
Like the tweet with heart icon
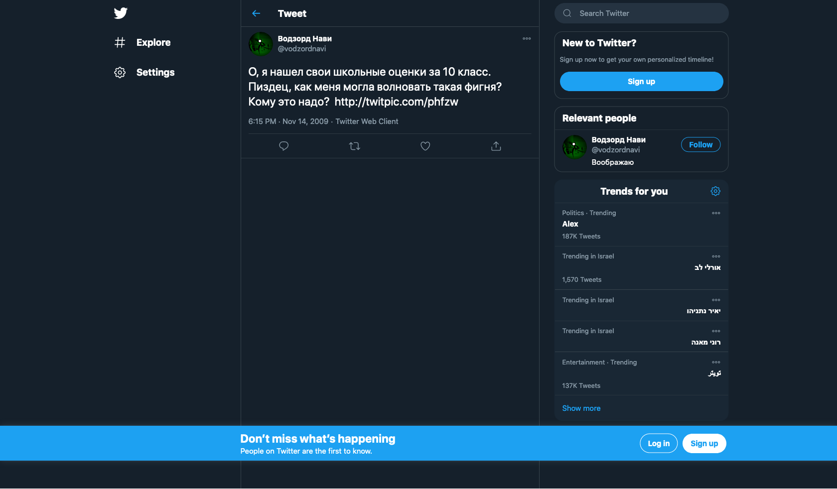tap(425, 146)
